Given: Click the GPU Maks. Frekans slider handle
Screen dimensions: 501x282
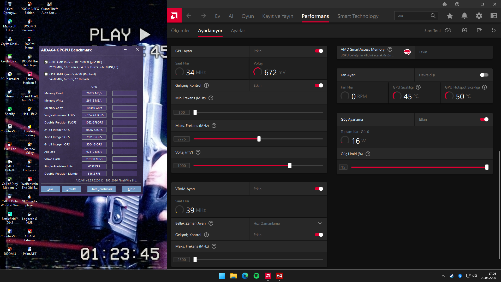Looking at the screenshot, I should 259,139.
